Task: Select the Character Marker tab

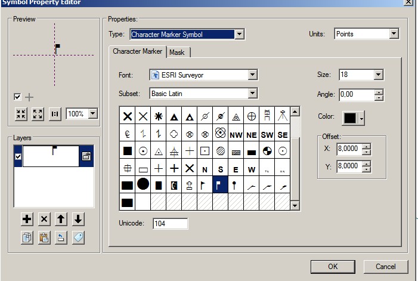Action: click(137, 52)
